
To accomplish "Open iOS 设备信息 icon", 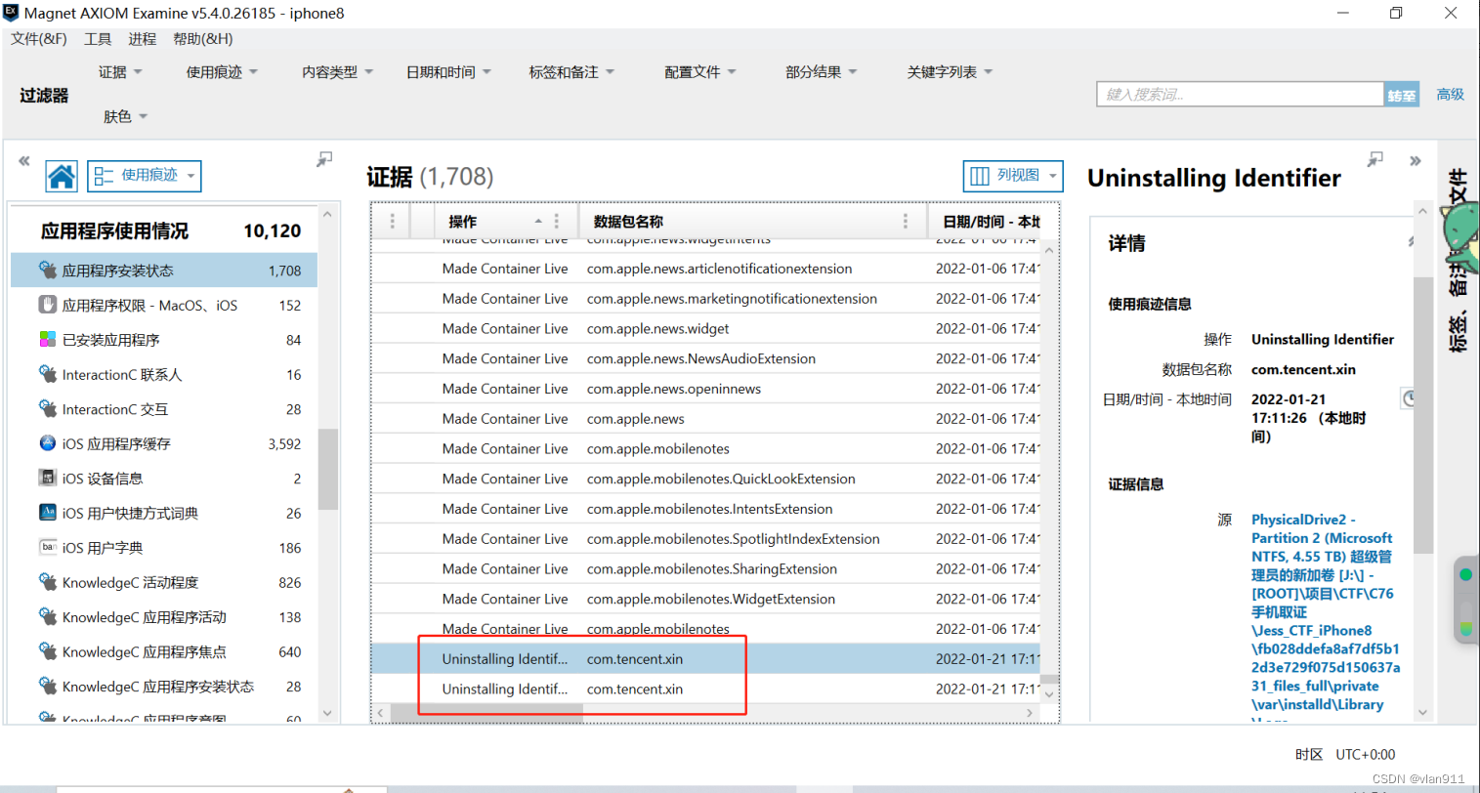I will pos(47,478).
